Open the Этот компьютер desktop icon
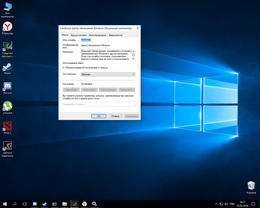This screenshot has width=260, height=208. pos(7,10)
